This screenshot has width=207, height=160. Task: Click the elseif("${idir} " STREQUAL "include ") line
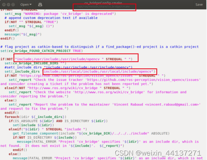click(x=48, y=129)
